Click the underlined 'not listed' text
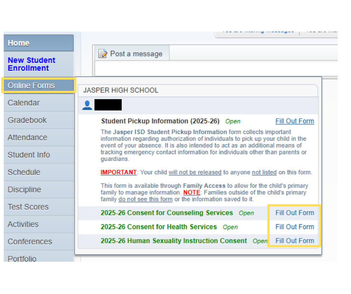 264,172
